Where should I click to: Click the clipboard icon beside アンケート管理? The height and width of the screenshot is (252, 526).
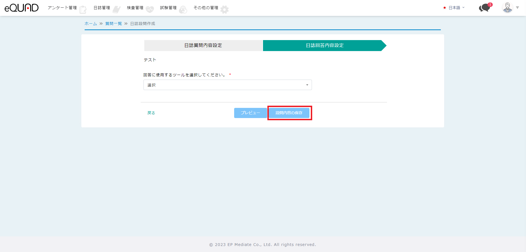(83, 10)
